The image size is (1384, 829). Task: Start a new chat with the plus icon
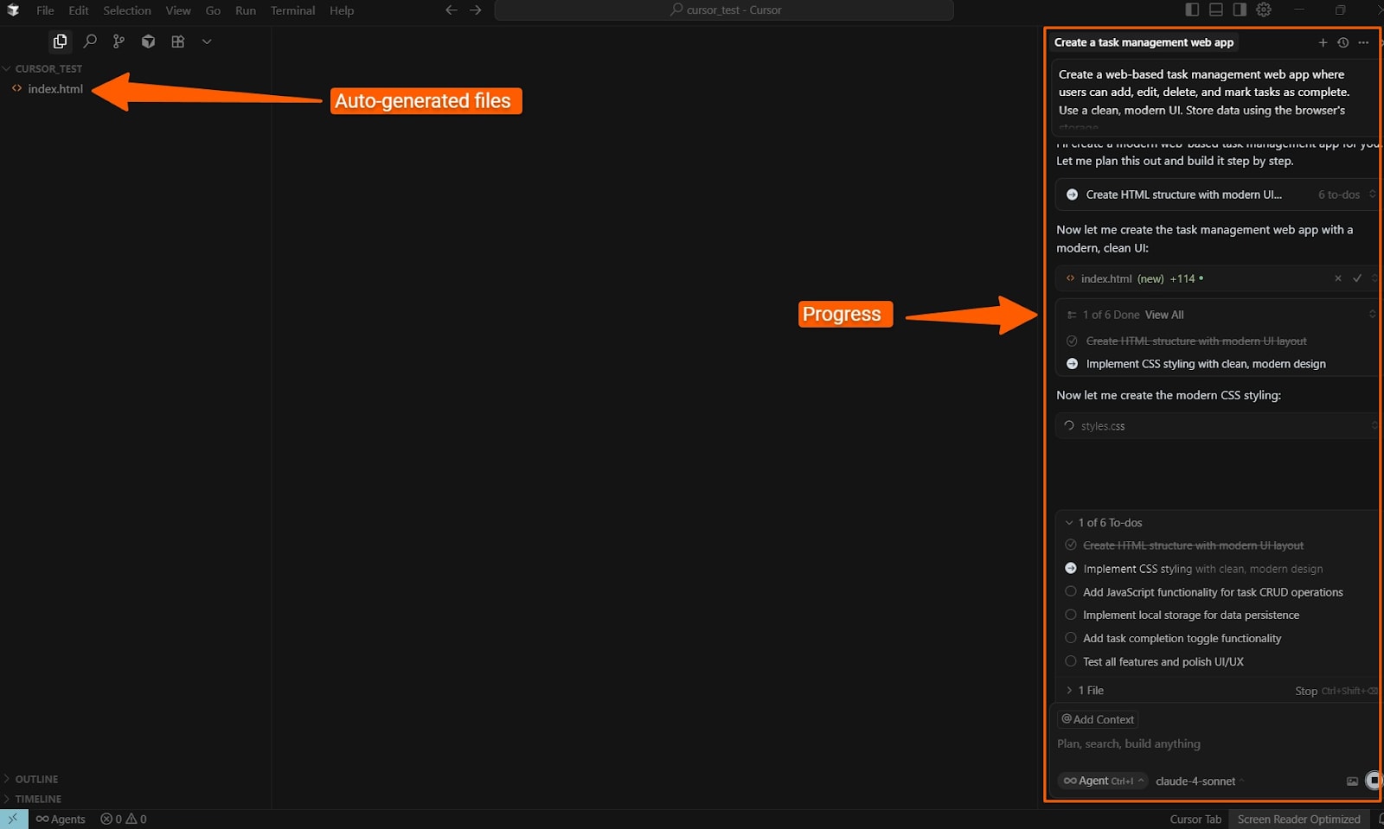[x=1323, y=42]
